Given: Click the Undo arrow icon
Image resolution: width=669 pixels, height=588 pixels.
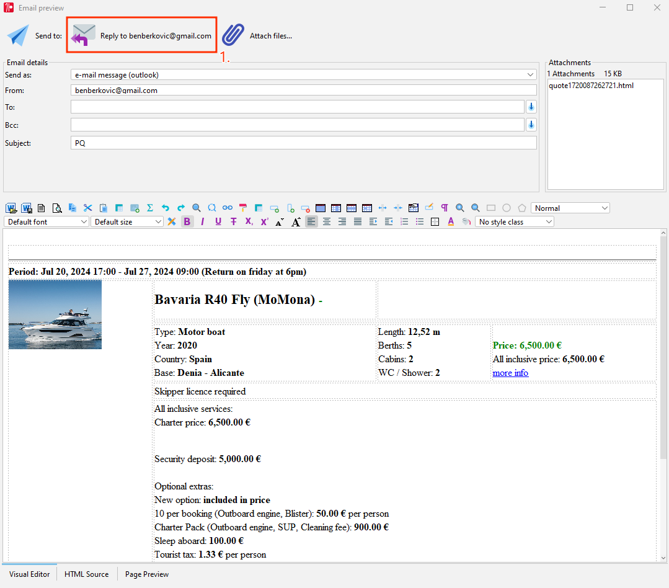Looking at the screenshot, I should coord(166,208).
